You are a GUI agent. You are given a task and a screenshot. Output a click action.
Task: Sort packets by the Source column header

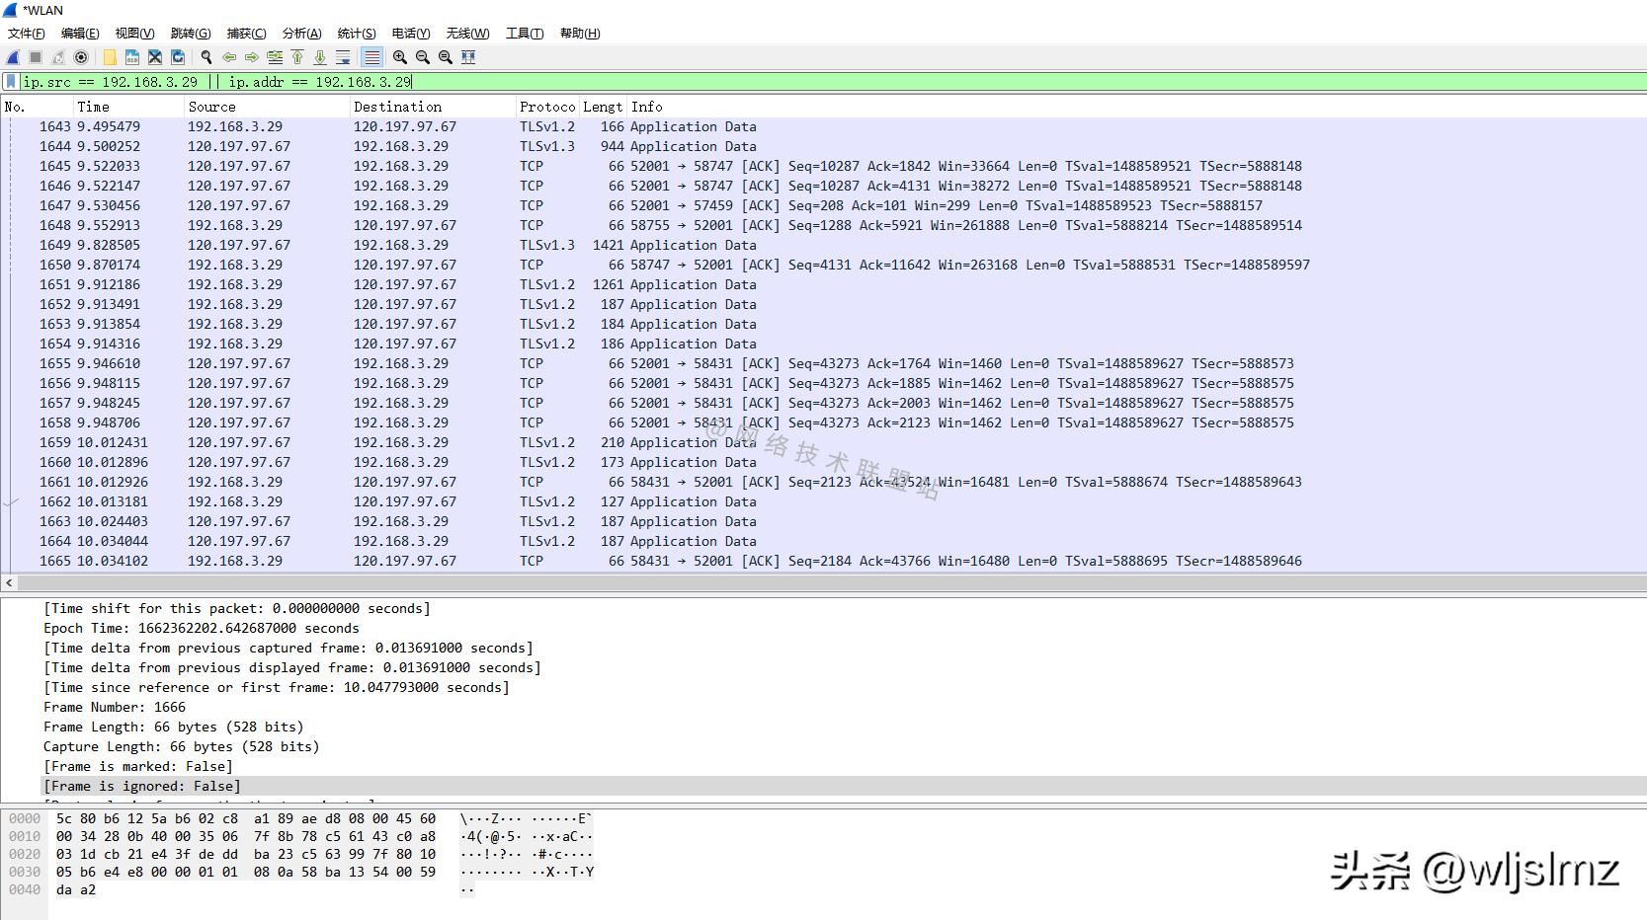(211, 107)
